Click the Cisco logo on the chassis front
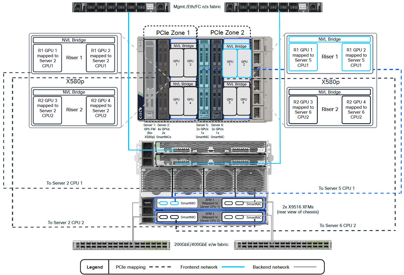Image resolution: width=404 pixels, height=275 pixels. point(140,113)
